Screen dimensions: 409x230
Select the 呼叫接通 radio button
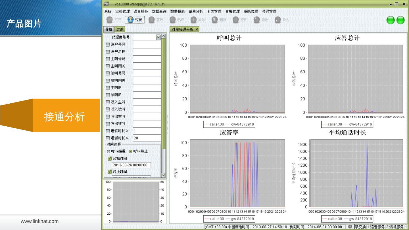108,151
